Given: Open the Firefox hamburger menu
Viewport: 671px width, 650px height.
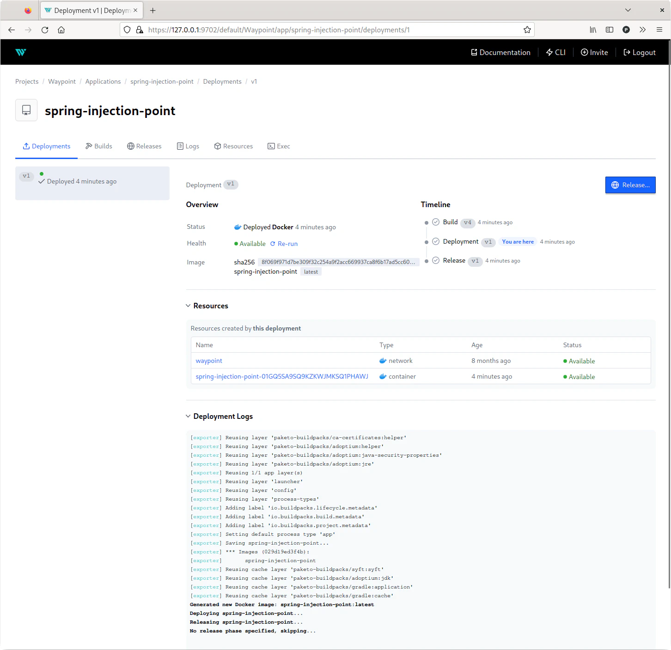Looking at the screenshot, I should 659,30.
